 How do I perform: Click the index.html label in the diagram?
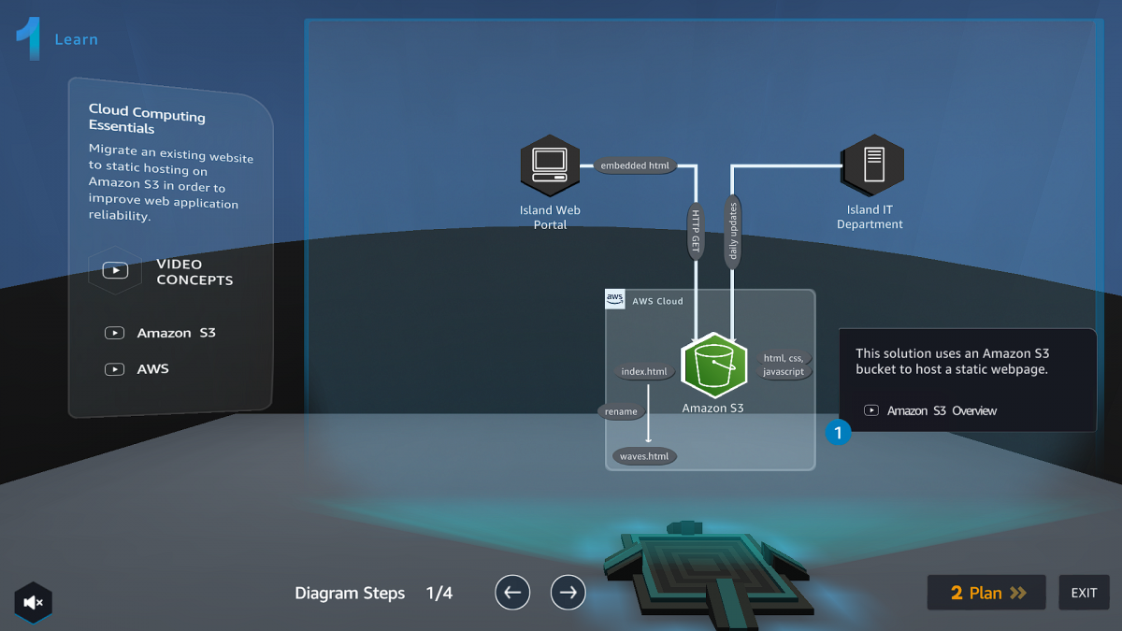[x=643, y=371]
